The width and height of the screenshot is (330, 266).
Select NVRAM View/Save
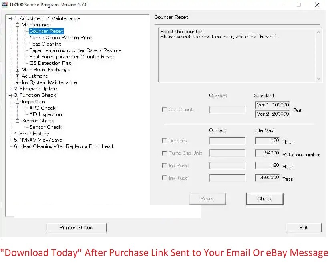(38, 140)
